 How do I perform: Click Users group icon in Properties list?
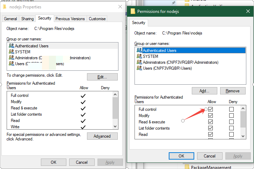pyautogui.click(x=11, y=64)
